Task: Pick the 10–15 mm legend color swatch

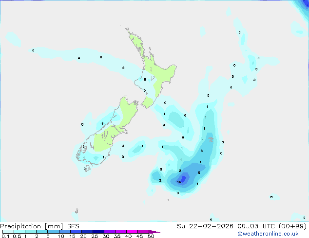Action: tap(64, 232)
